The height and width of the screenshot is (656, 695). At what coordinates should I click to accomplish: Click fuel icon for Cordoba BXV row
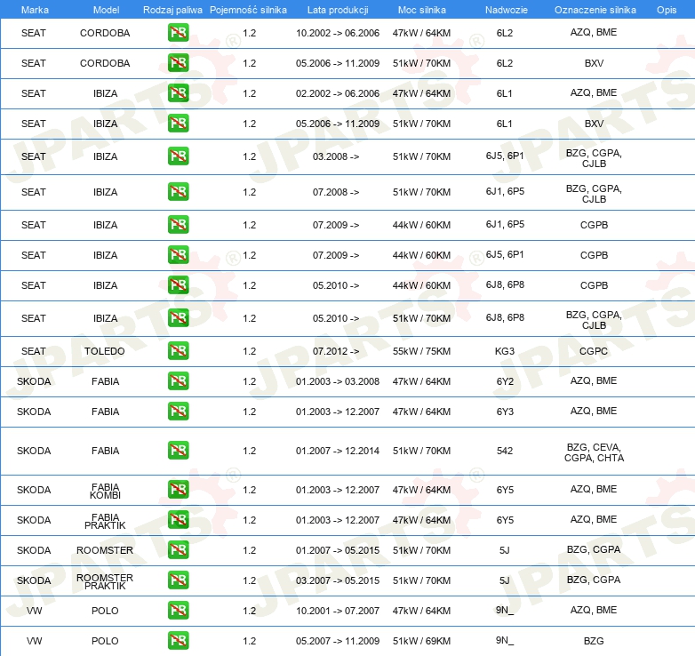pos(178,62)
